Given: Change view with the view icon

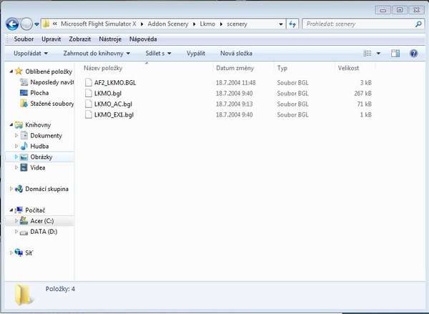Looking at the screenshot, I should pyautogui.click(x=368, y=54).
